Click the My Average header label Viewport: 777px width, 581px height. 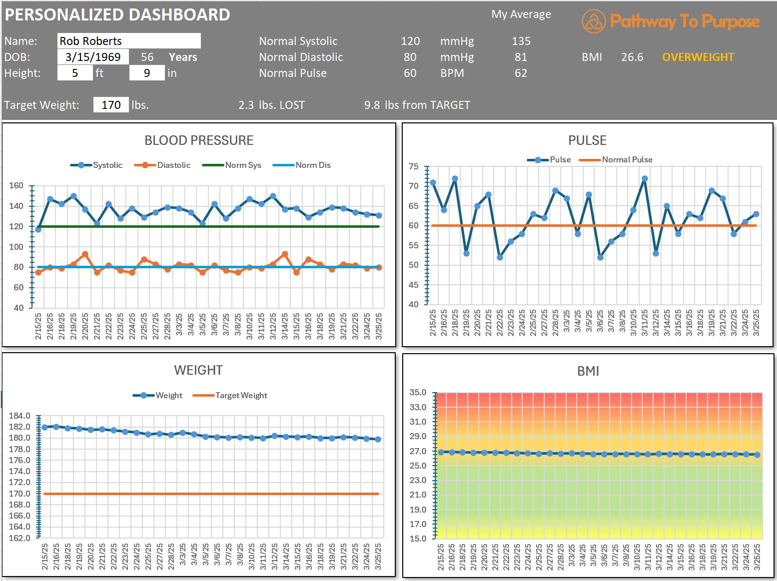pos(521,14)
